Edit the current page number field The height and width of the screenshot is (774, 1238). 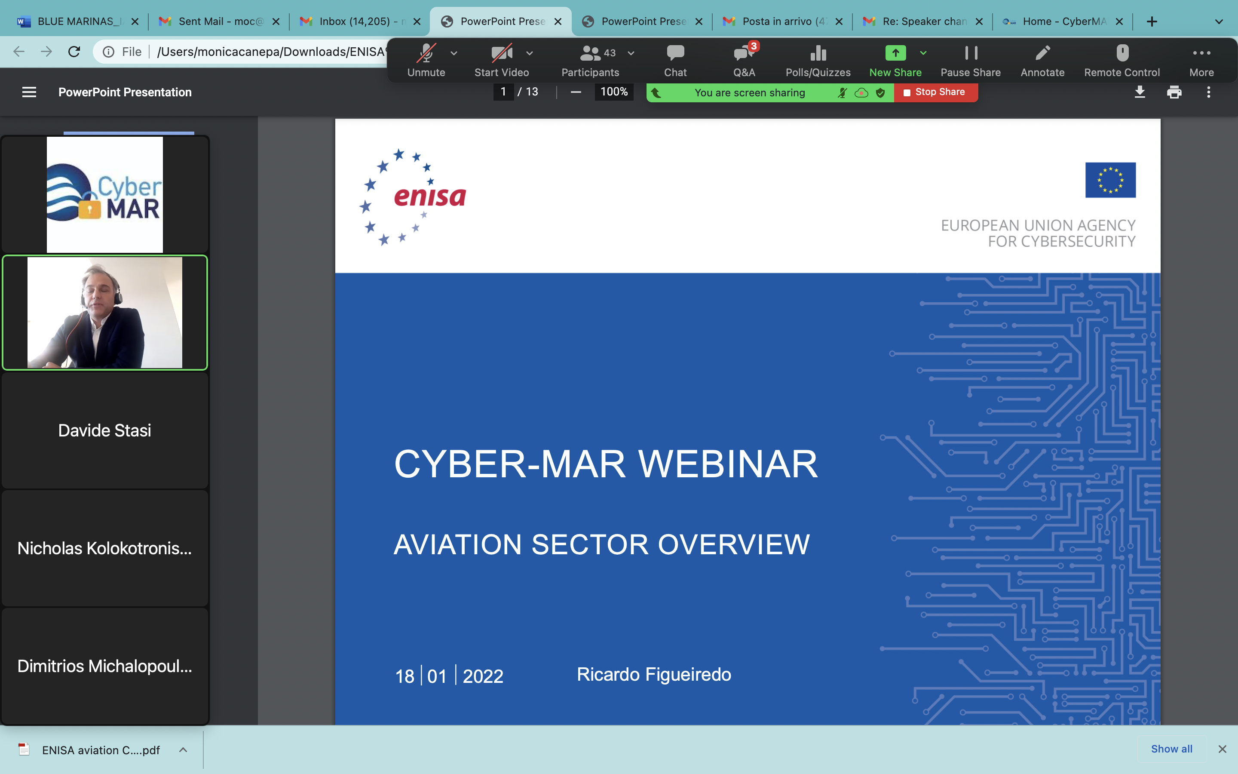click(x=503, y=92)
